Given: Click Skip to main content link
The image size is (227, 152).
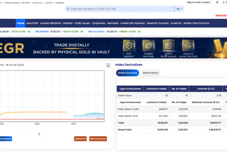Looking at the screenshot, I should (198, 2).
